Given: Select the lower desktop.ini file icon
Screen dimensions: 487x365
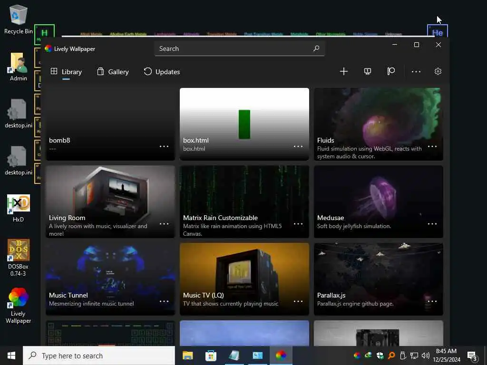Looking at the screenshot, I should pos(19,161).
